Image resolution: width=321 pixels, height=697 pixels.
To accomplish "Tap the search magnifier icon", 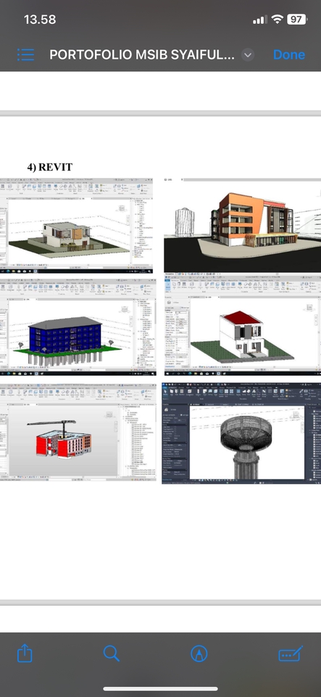I will [x=112, y=653].
